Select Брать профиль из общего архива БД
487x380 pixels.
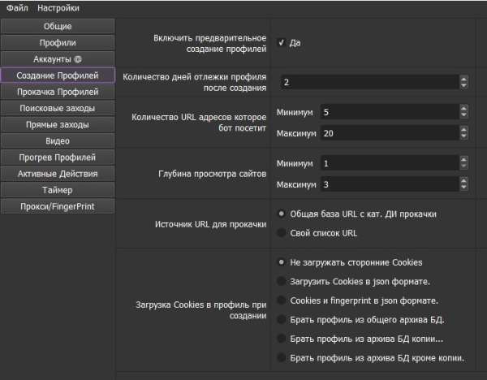pyautogui.click(x=281, y=319)
